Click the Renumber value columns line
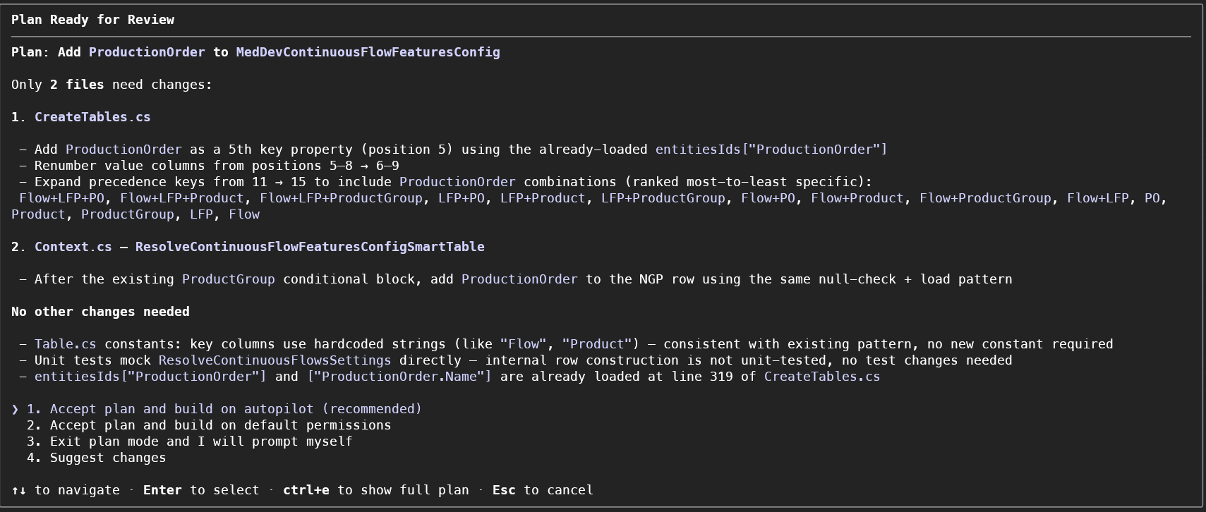 (209, 166)
